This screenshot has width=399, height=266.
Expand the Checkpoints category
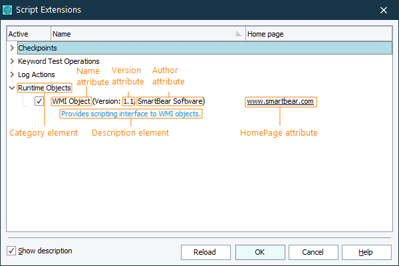pos(12,48)
